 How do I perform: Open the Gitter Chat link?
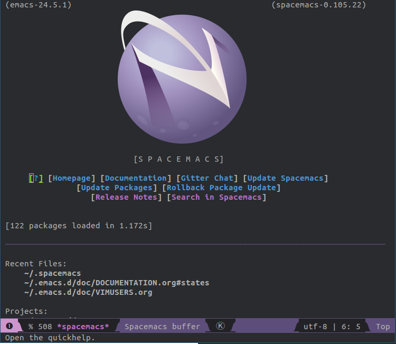pos(207,179)
